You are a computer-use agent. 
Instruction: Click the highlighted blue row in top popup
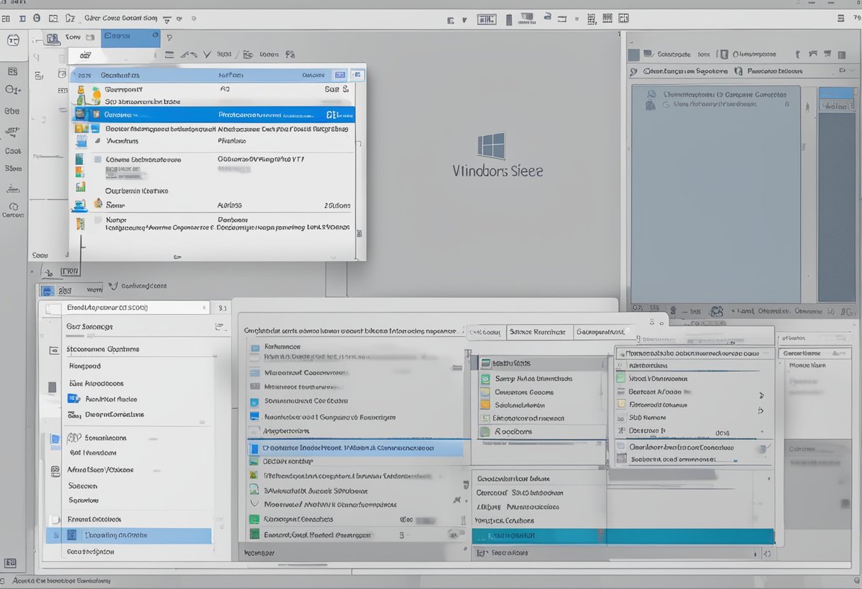(x=213, y=115)
